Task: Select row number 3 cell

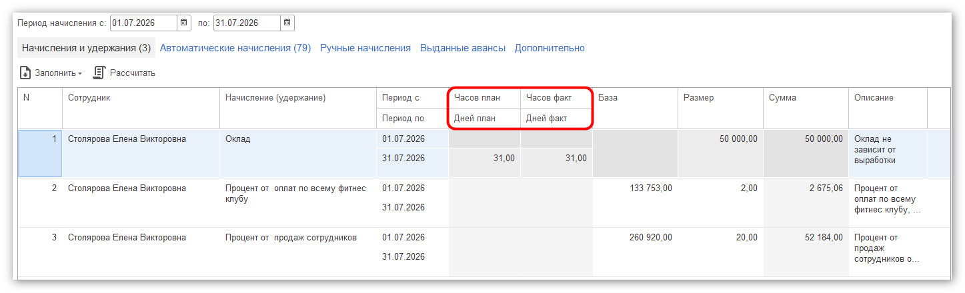Action: pos(40,252)
